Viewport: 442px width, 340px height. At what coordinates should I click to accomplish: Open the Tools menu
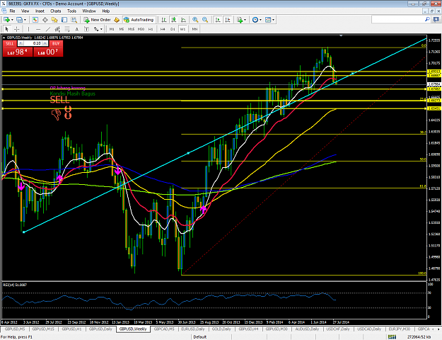(x=71, y=11)
